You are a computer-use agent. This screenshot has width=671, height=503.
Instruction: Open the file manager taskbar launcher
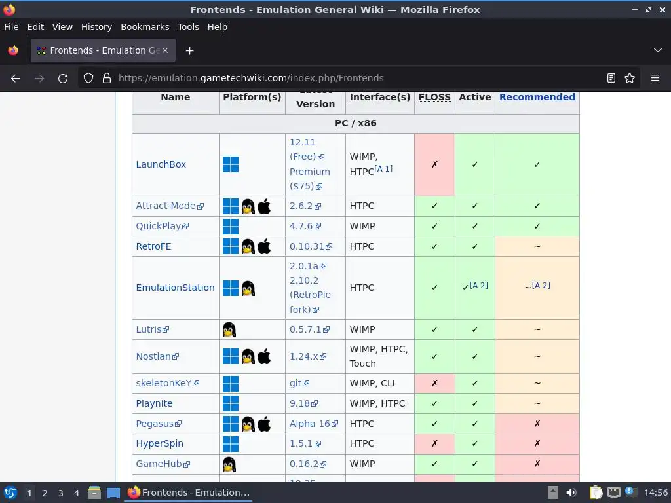point(94,493)
